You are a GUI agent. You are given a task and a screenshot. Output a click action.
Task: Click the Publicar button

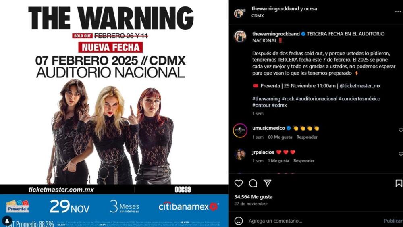[x=393, y=221]
